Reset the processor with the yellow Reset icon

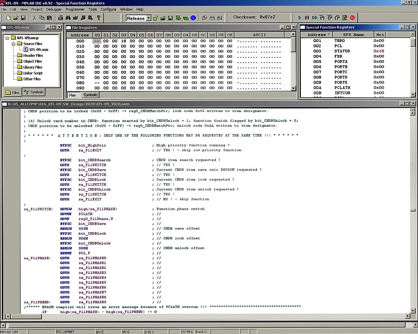(345, 18)
